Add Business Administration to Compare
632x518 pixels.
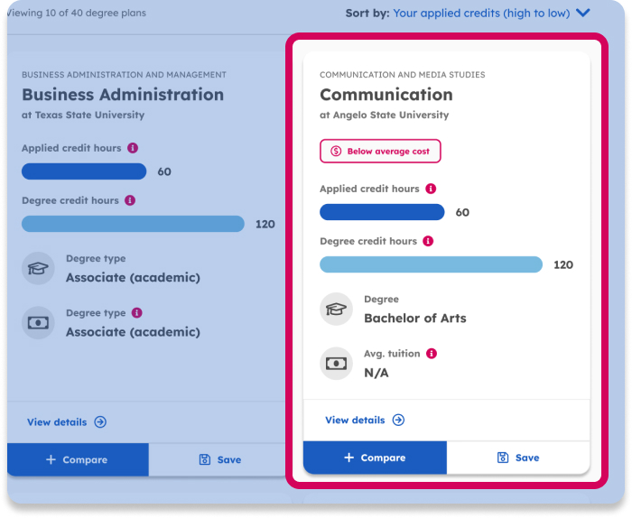pyautogui.click(x=77, y=459)
